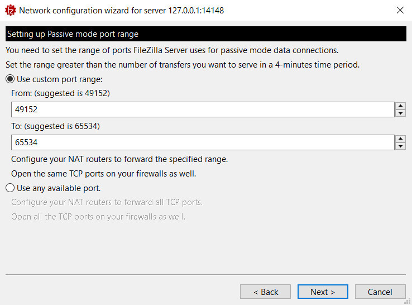Click the To suggested 65534 label
The width and height of the screenshot is (412, 305).
[55, 126]
